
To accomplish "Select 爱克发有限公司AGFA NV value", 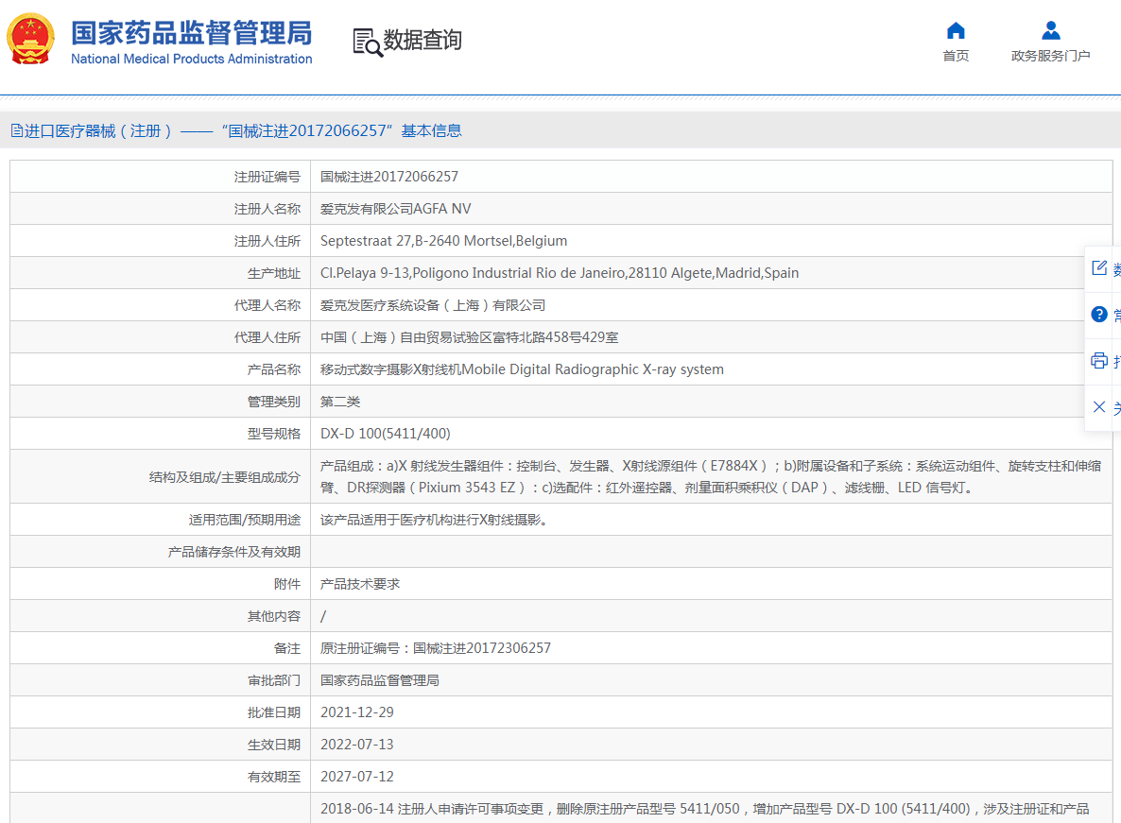I will click(x=396, y=209).
